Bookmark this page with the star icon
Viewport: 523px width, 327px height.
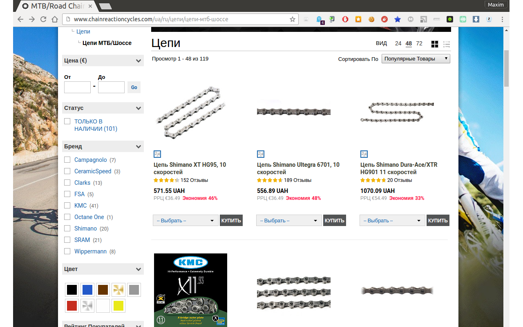click(293, 19)
